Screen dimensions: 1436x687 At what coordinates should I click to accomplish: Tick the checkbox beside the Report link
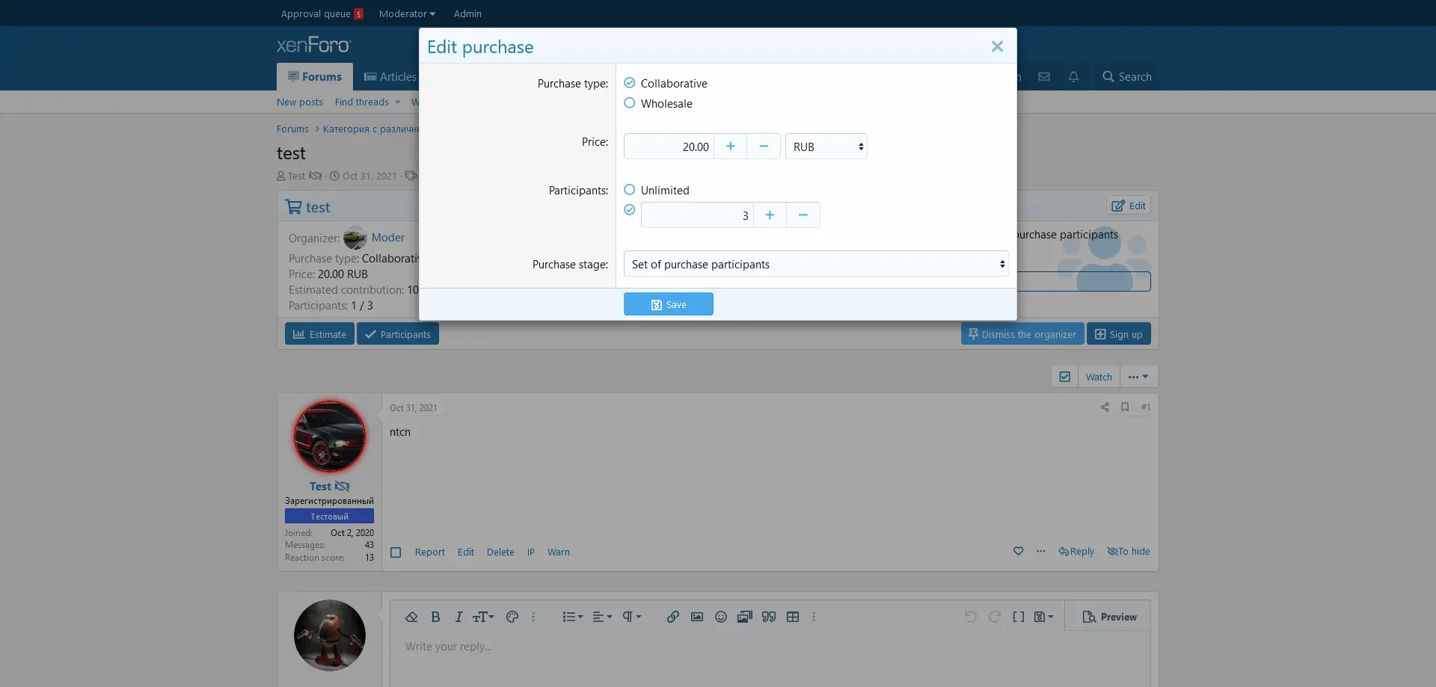[x=396, y=552]
